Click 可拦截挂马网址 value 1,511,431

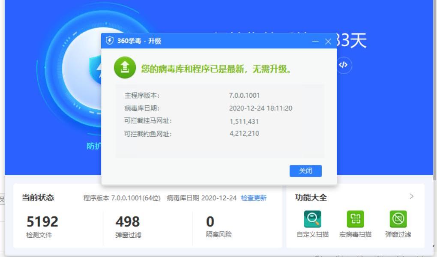(x=244, y=122)
